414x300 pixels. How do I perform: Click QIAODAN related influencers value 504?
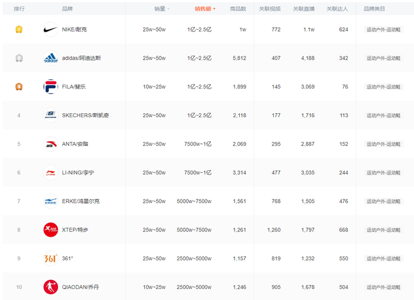pos(343,287)
